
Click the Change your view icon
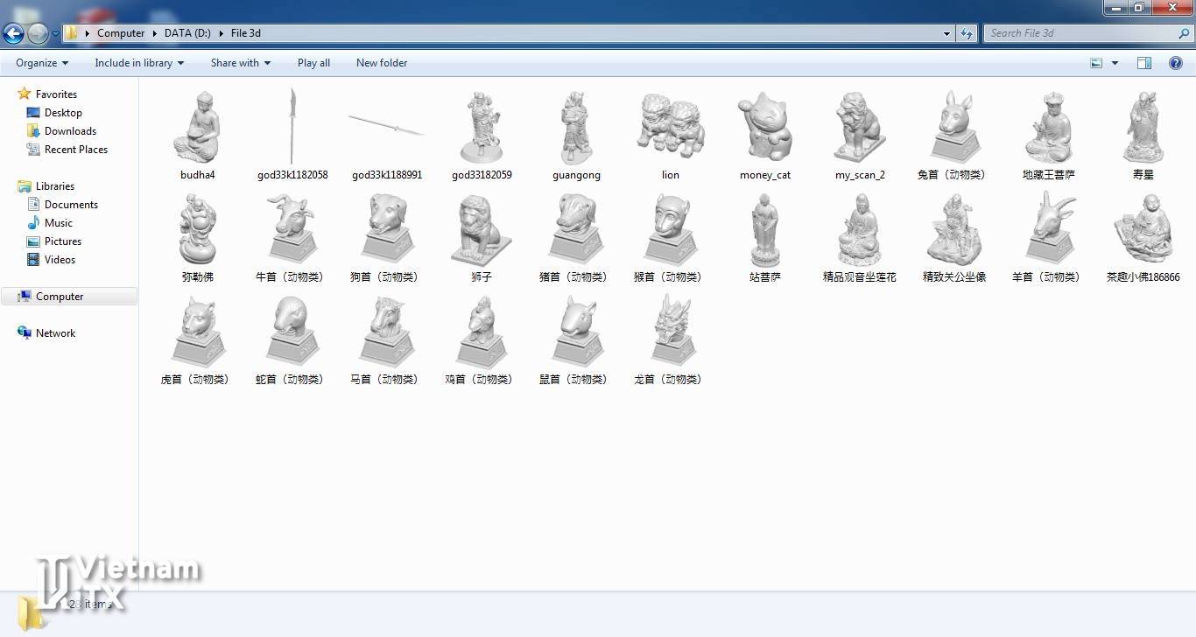[1096, 63]
